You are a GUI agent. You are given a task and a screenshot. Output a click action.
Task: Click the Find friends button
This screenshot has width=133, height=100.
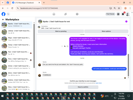110,14
